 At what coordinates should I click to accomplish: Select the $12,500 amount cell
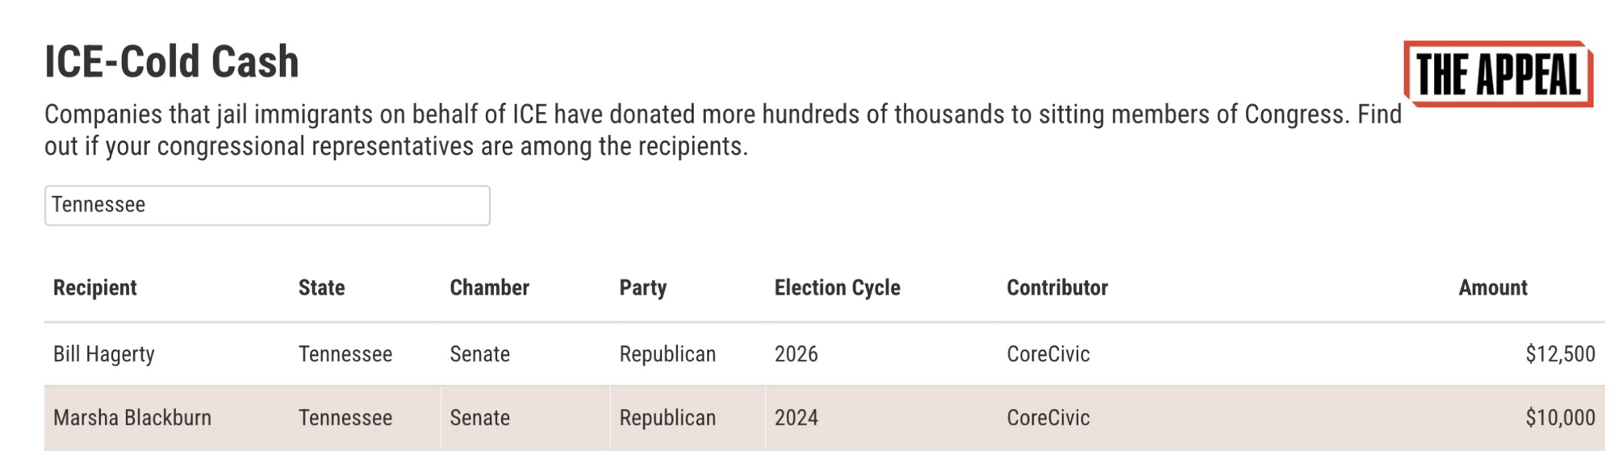click(x=1559, y=354)
